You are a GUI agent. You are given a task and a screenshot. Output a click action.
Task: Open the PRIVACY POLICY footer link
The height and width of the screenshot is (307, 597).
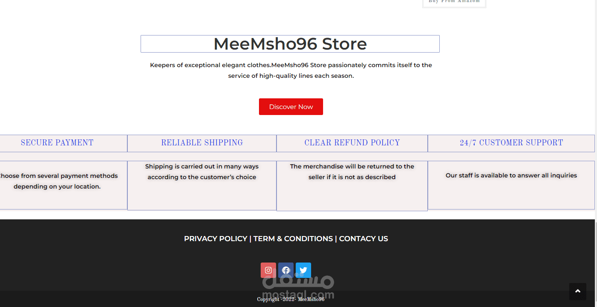click(215, 239)
